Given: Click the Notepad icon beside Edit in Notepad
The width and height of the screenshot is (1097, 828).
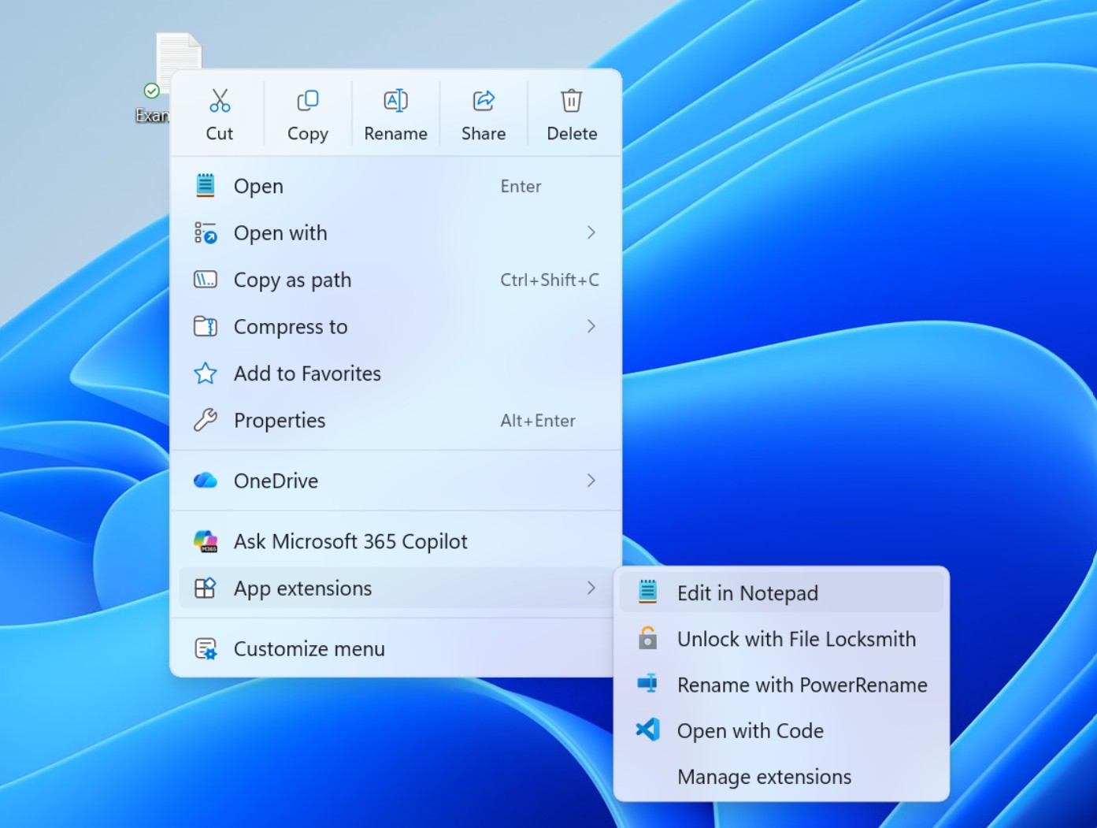Looking at the screenshot, I should coord(647,592).
